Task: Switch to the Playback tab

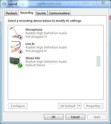Action: 11,13
